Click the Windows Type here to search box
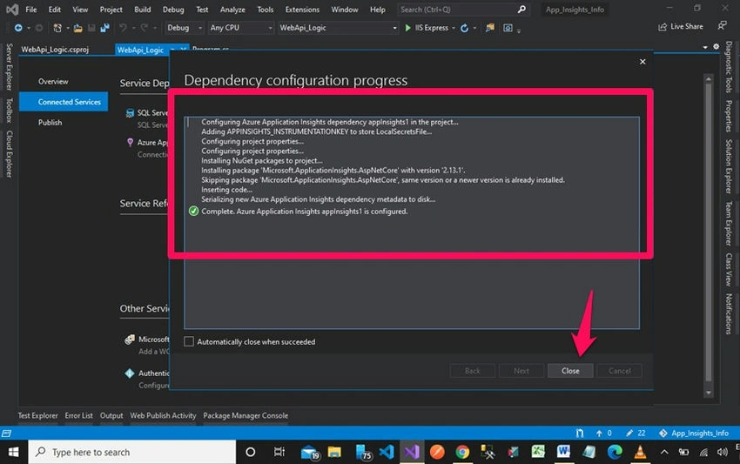Image resolution: width=740 pixels, height=464 pixels. 132,452
